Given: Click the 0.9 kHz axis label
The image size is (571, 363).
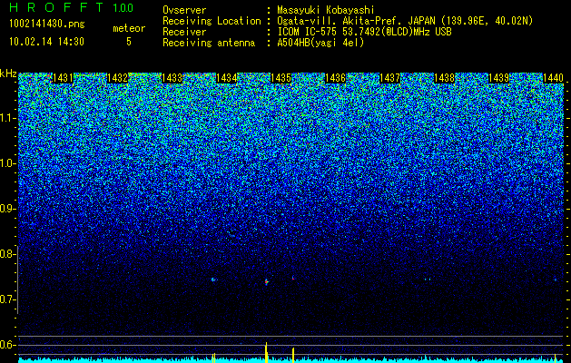Looking at the screenshot, I should tap(7, 209).
